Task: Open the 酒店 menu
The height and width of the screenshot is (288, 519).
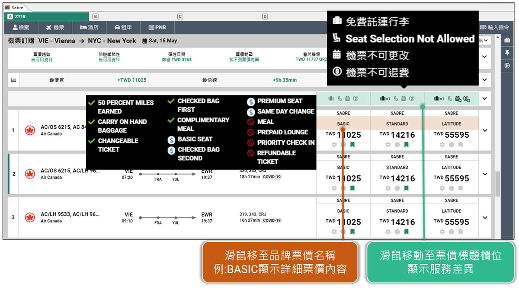Action: (x=89, y=27)
